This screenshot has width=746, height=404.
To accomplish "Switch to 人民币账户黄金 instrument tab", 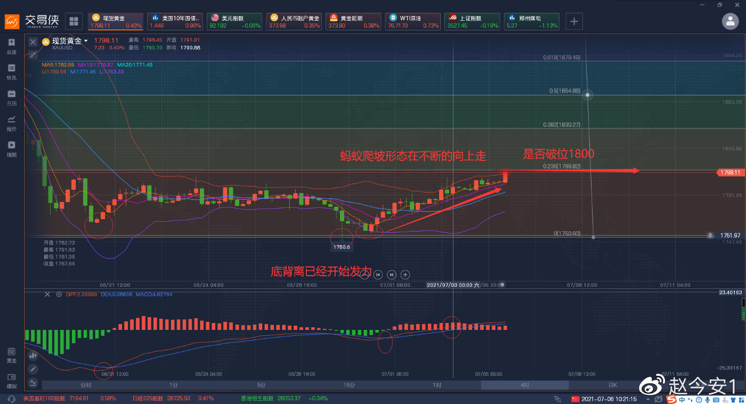I will (294, 21).
